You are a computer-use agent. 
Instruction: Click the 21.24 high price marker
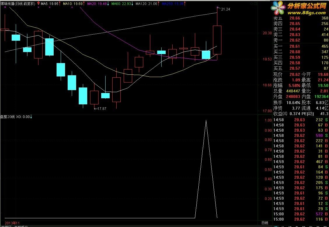[225, 9]
